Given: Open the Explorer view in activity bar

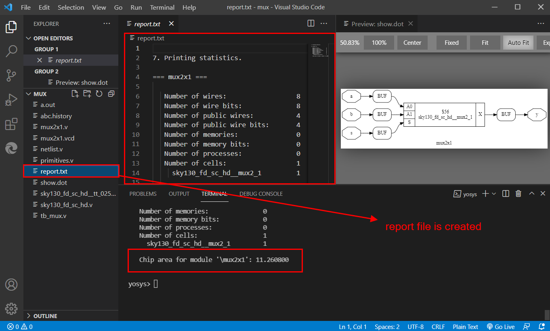Looking at the screenshot, I should [11, 27].
